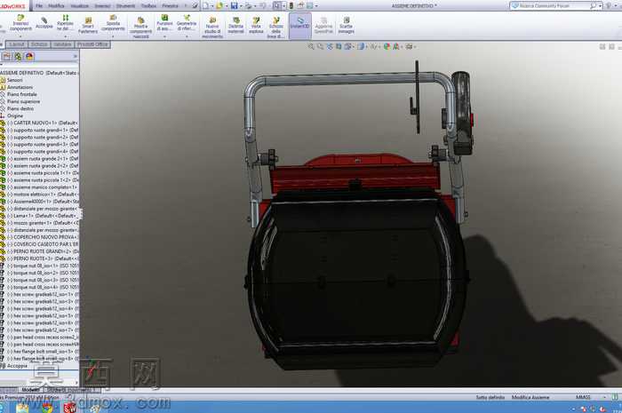Image resolution: width=622 pixels, height=413 pixels.
Task: Switch to the Layout tab
Action: point(17,44)
